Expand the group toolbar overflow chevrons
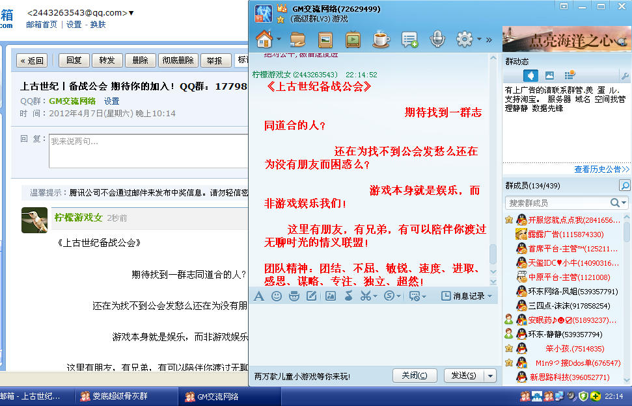 point(489,40)
